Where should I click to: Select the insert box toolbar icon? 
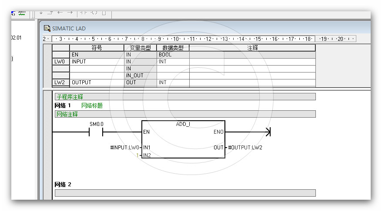104,13
